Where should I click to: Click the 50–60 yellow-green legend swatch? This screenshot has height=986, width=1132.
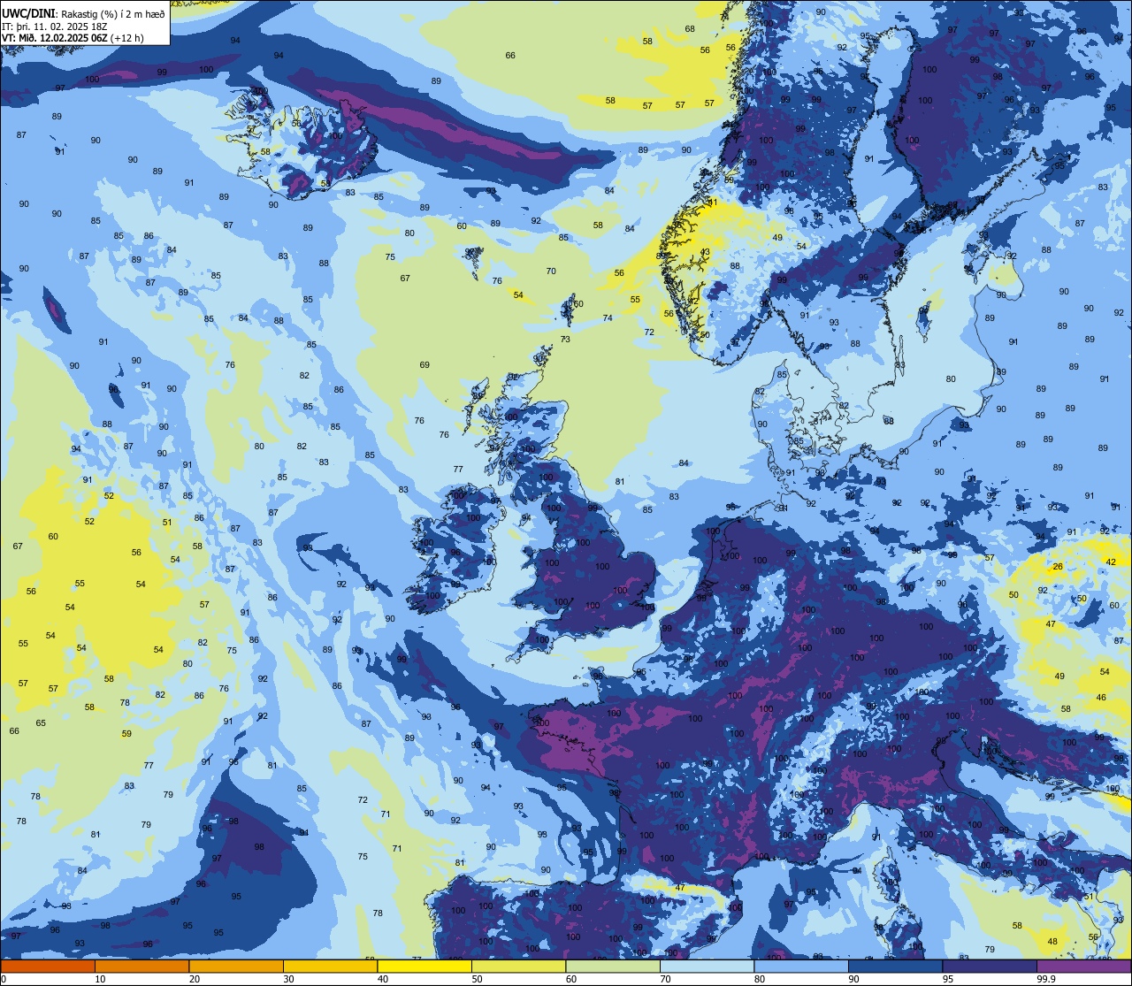point(518,965)
